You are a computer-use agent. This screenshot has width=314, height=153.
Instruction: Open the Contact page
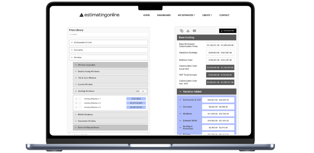pyautogui.click(x=224, y=15)
